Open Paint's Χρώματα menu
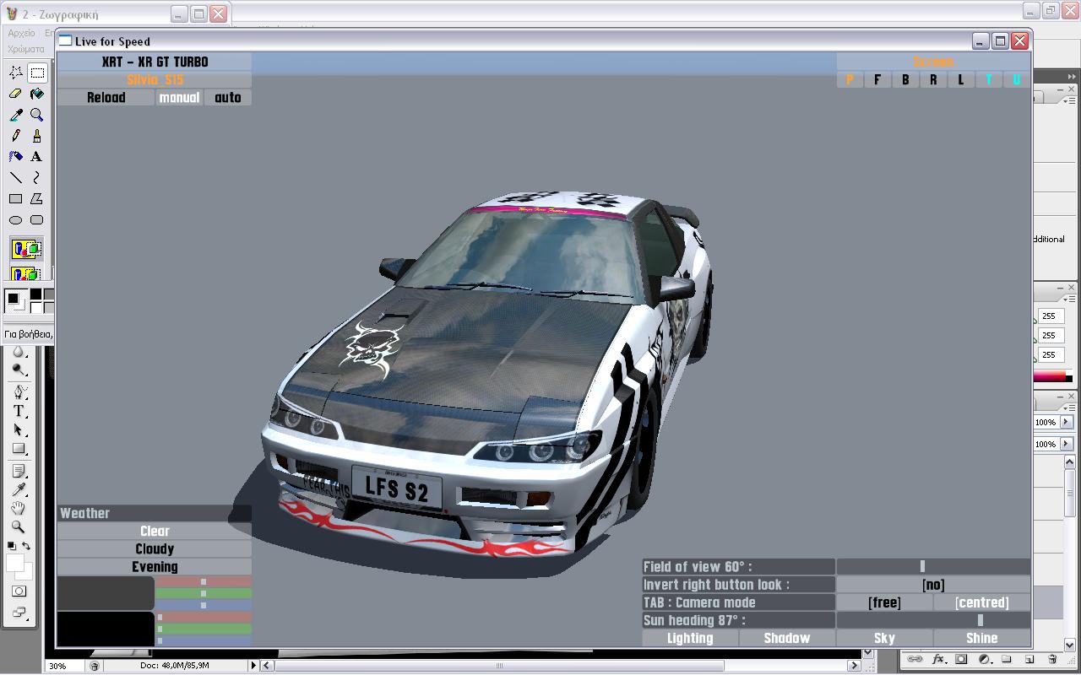 25,49
